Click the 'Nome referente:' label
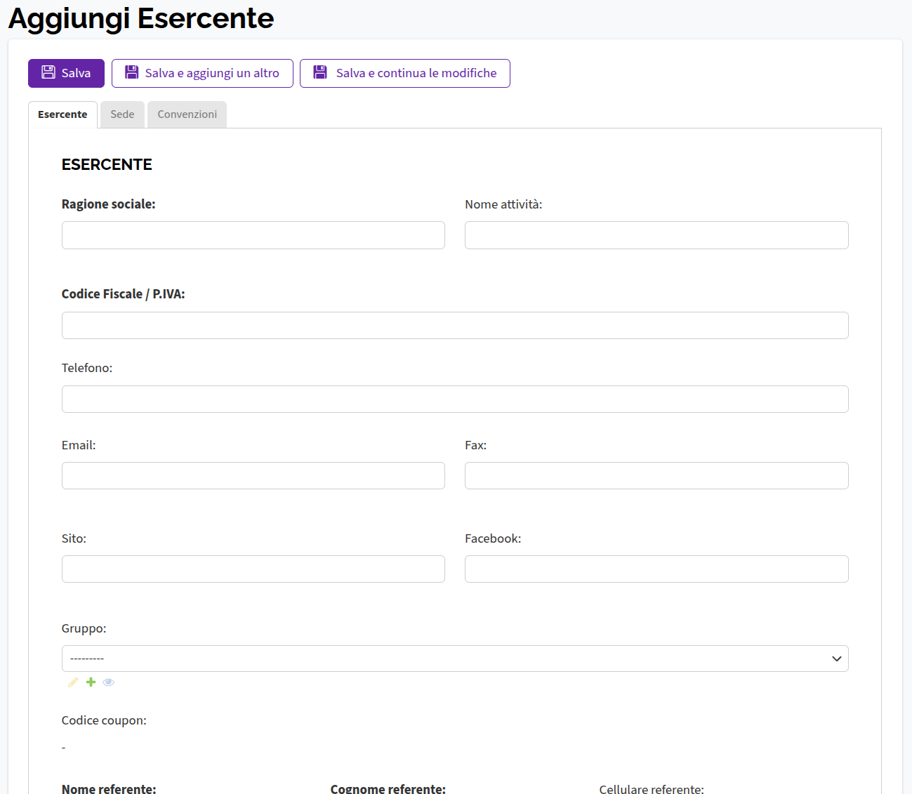 [x=109, y=789]
